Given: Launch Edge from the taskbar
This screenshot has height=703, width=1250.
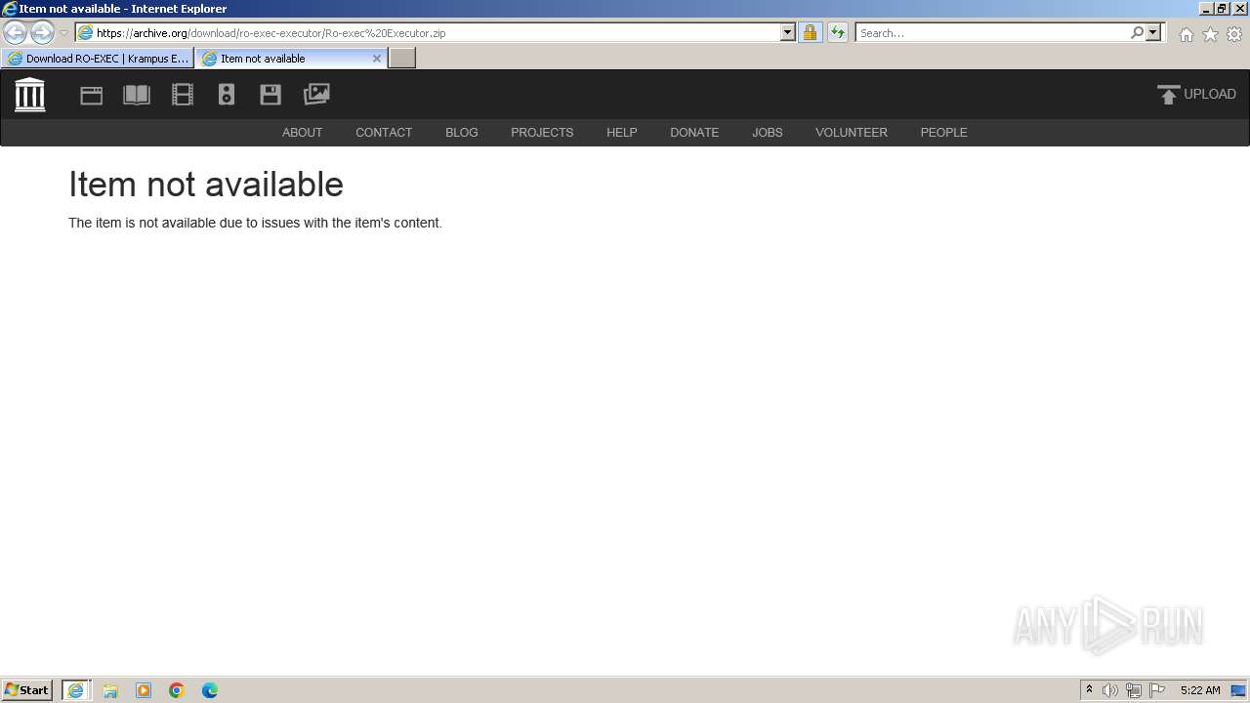Looking at the screenshot, I should click(210, 690).
